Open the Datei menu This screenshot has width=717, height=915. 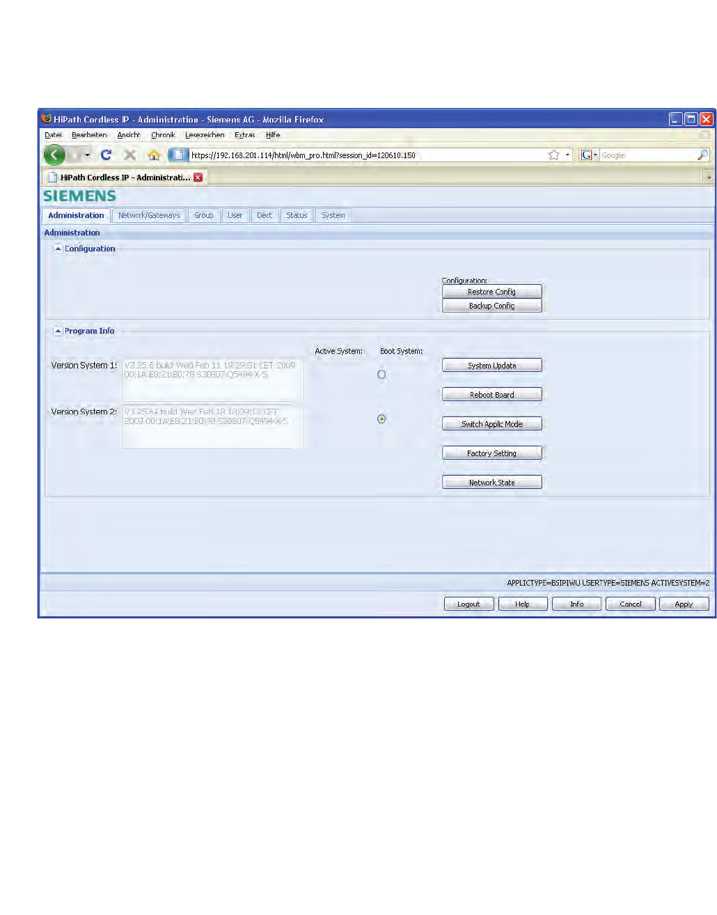[54, 135]
